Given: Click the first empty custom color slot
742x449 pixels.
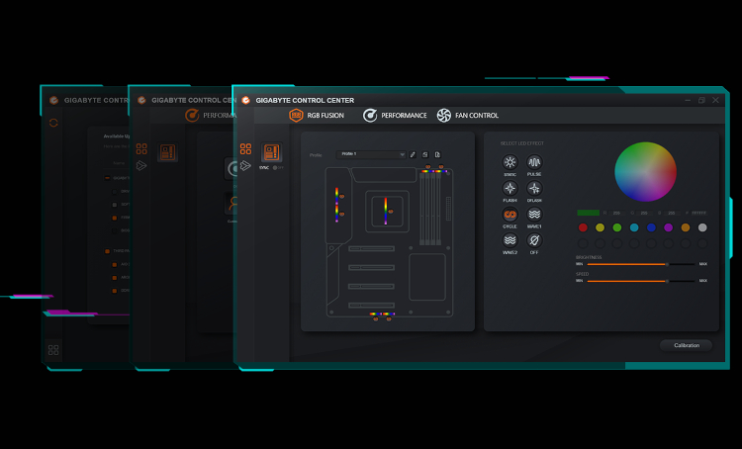Looking at the screenshot, I should 583,243.
